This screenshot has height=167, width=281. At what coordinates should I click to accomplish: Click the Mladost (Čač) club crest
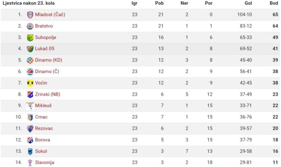click(30, 15)
